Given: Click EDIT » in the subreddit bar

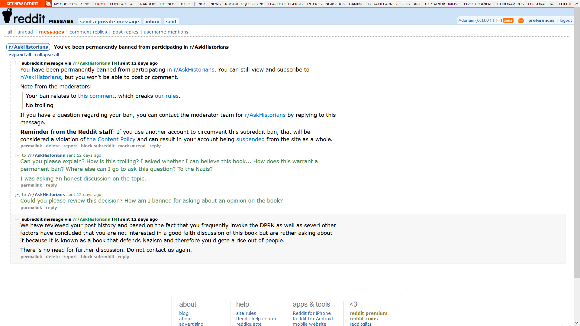Looking at the screenshot, I should tap(565, 4).
